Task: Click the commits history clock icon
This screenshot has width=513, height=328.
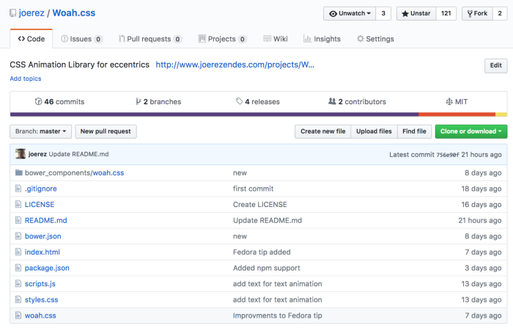Action: click(38, 101)
